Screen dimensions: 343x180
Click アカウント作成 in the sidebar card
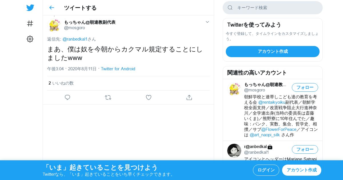click(x=273, y=51)
